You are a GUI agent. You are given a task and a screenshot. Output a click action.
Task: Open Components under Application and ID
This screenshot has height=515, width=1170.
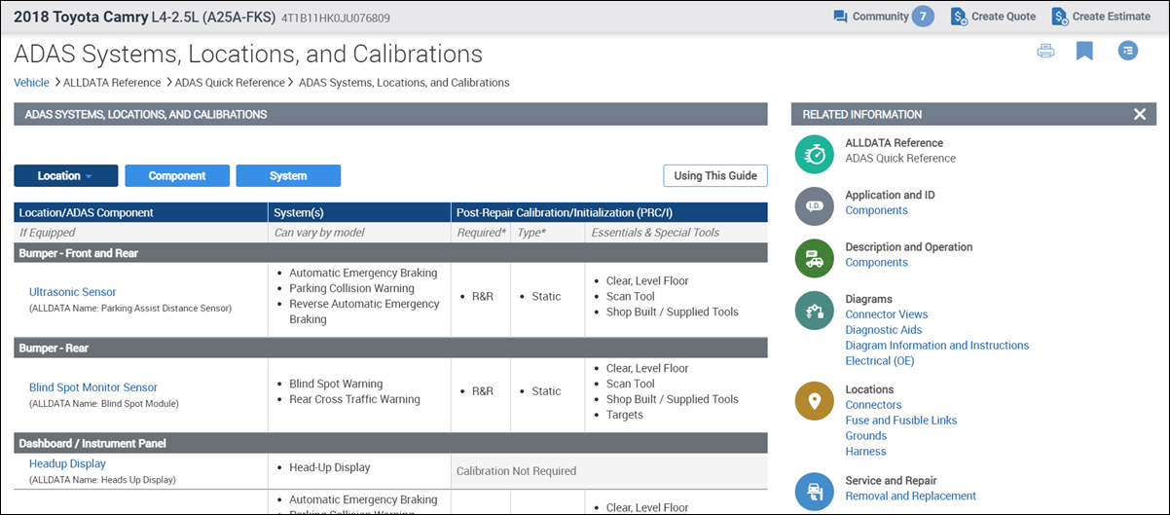(x=876, y=210)
